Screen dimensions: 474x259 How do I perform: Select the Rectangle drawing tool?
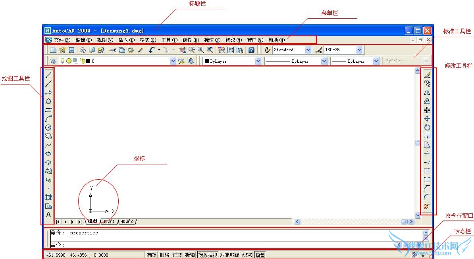click(48, 109)
